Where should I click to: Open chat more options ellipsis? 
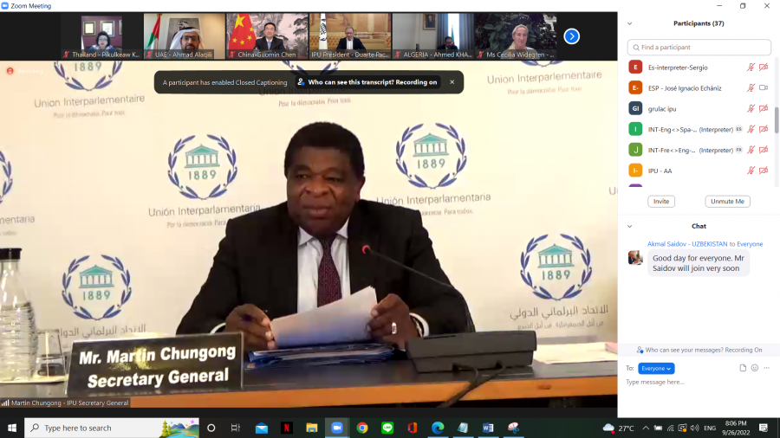tap(766, 368)
